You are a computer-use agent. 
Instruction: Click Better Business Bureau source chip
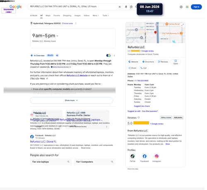pos(61,67)
